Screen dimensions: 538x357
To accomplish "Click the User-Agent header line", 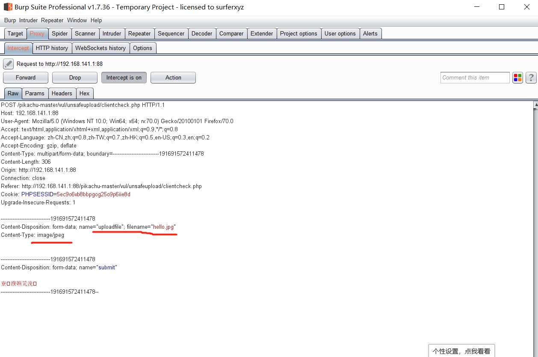I will [x=117, y=121].
